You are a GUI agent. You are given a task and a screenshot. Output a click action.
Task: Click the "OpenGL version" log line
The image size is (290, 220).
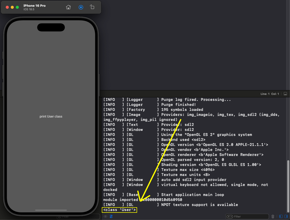186,145
